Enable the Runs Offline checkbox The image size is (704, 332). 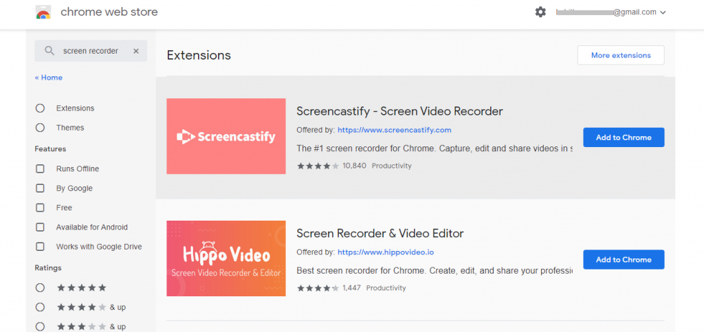40,168
